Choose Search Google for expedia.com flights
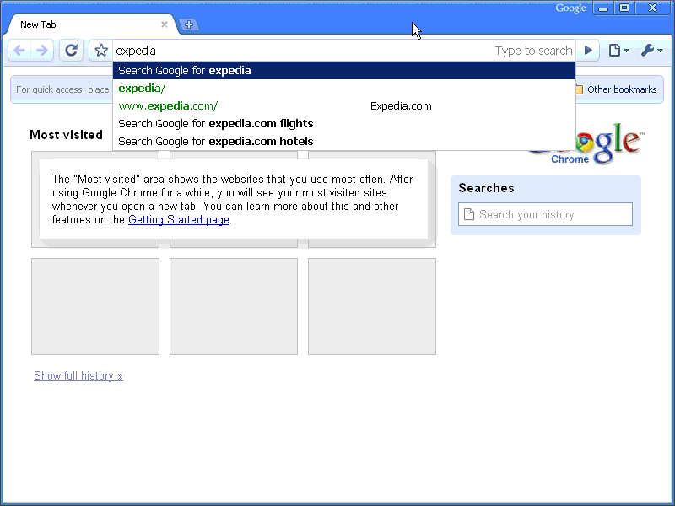The width and height of the screenshot is (675, 506). pos(344,123)
